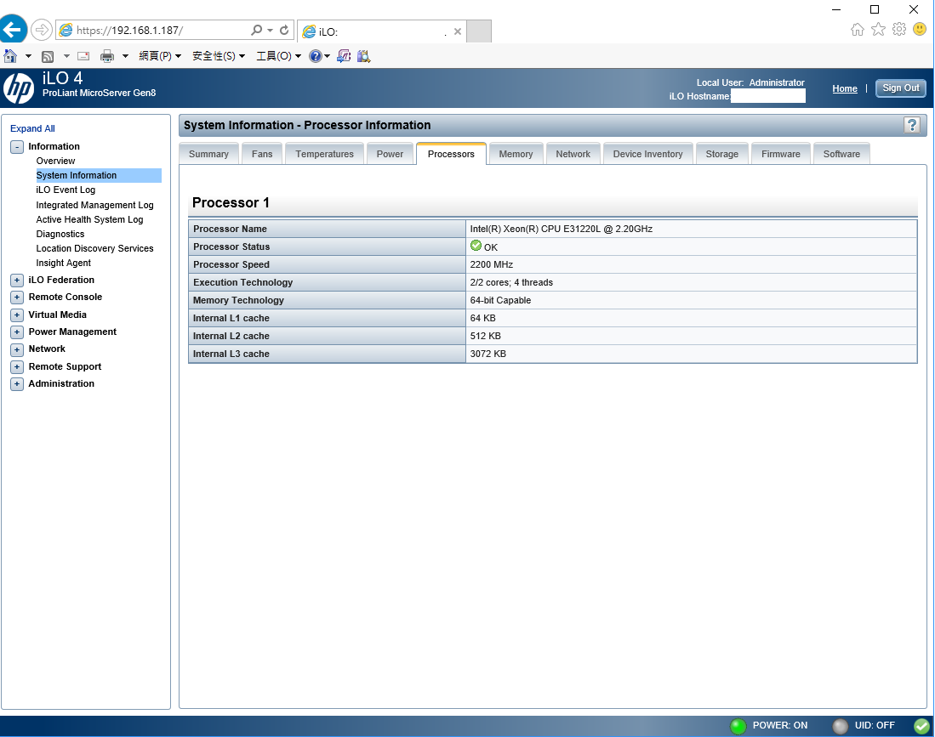Screen dimensions: 935x737
Task: Switch to the Temperatures tab
Action: [324, 154]
